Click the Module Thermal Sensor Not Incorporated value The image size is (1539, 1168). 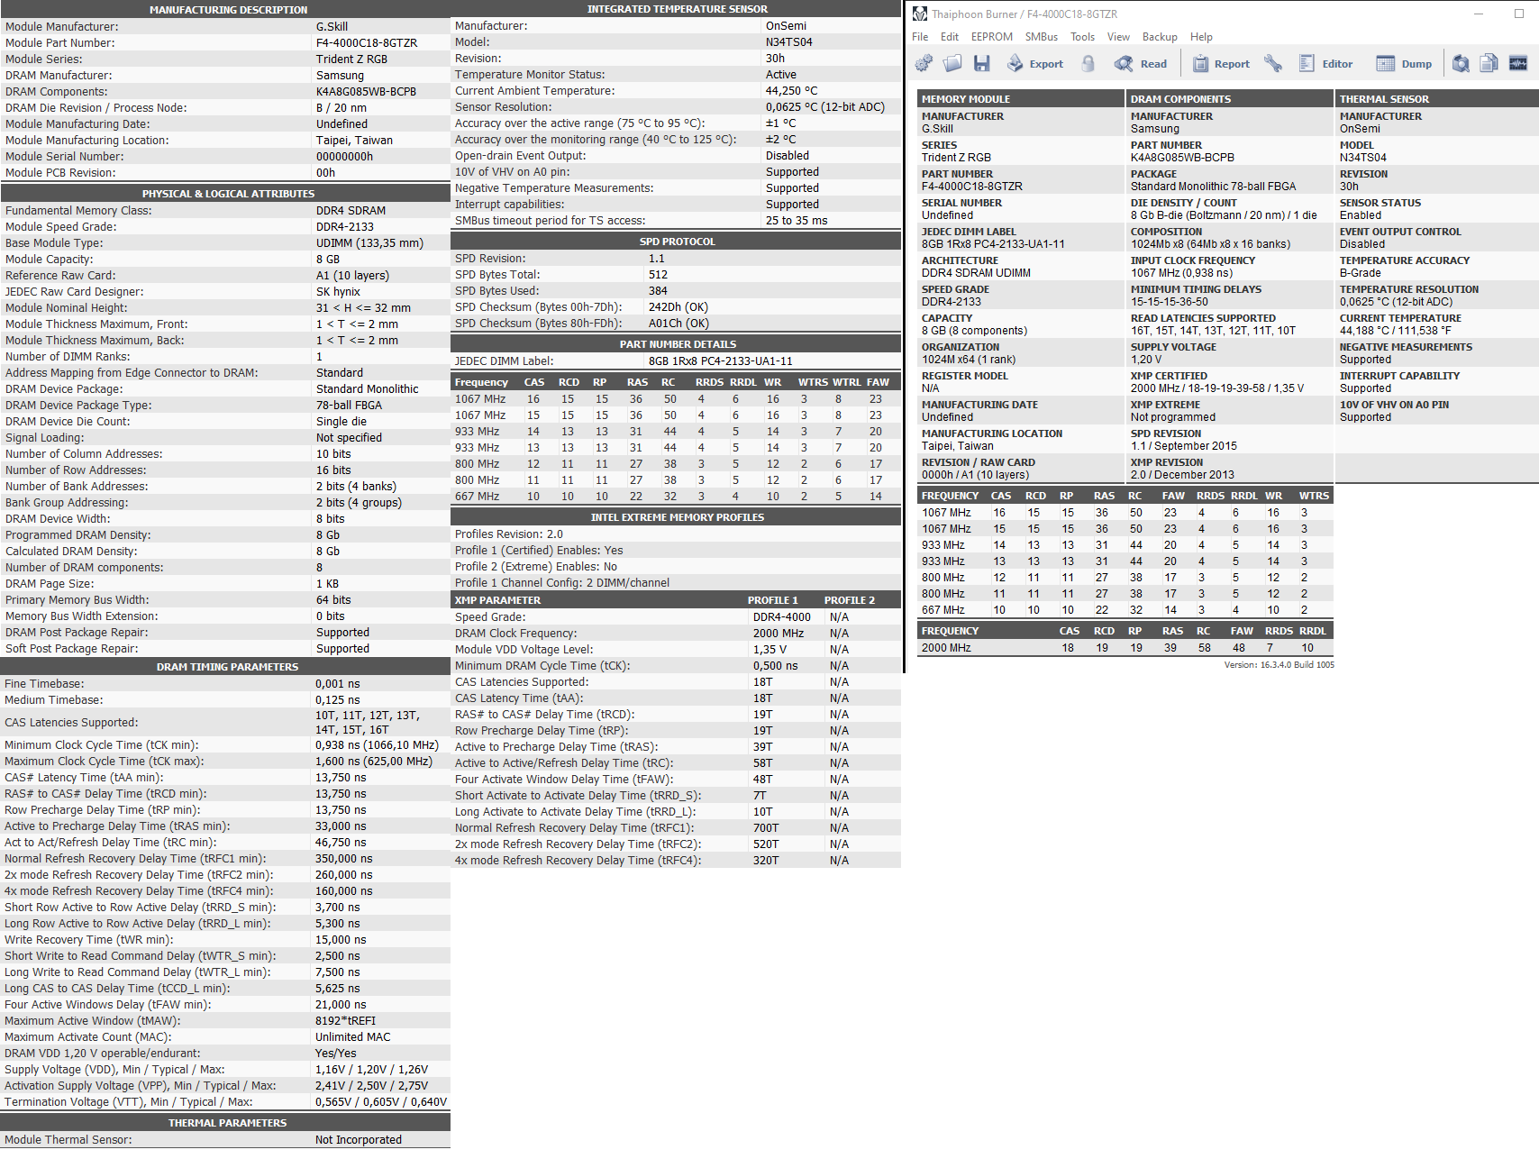[x=359, y=1140]
